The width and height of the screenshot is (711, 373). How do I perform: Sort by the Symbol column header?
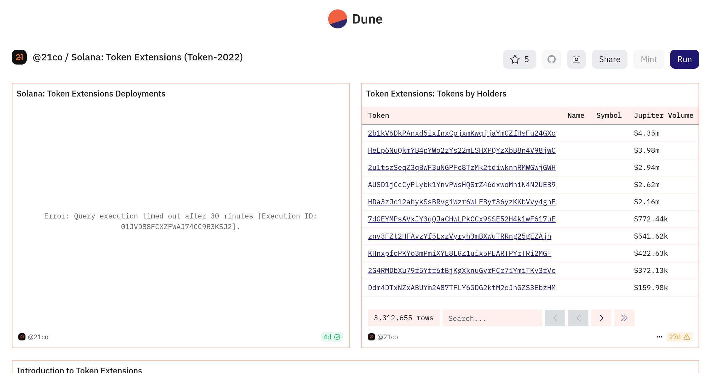click(609, 115)
